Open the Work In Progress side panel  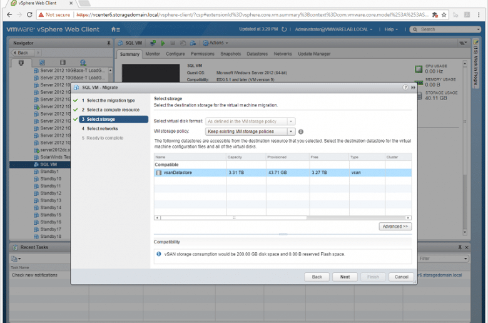[x=475, y=63]
